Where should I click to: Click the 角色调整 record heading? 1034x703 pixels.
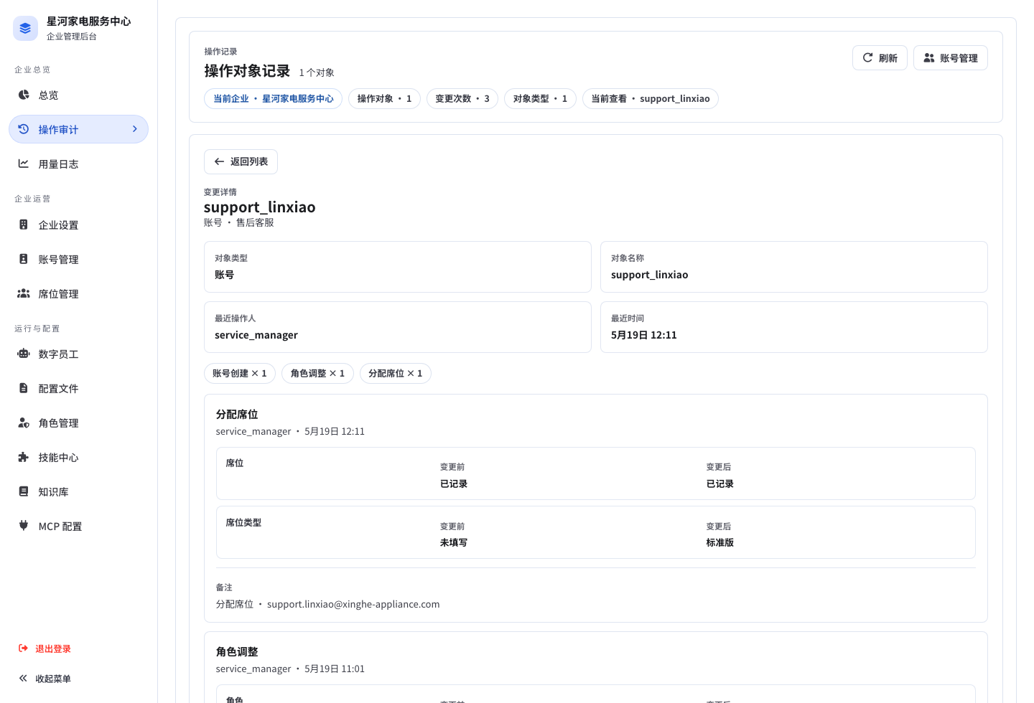tap(237, 652)
